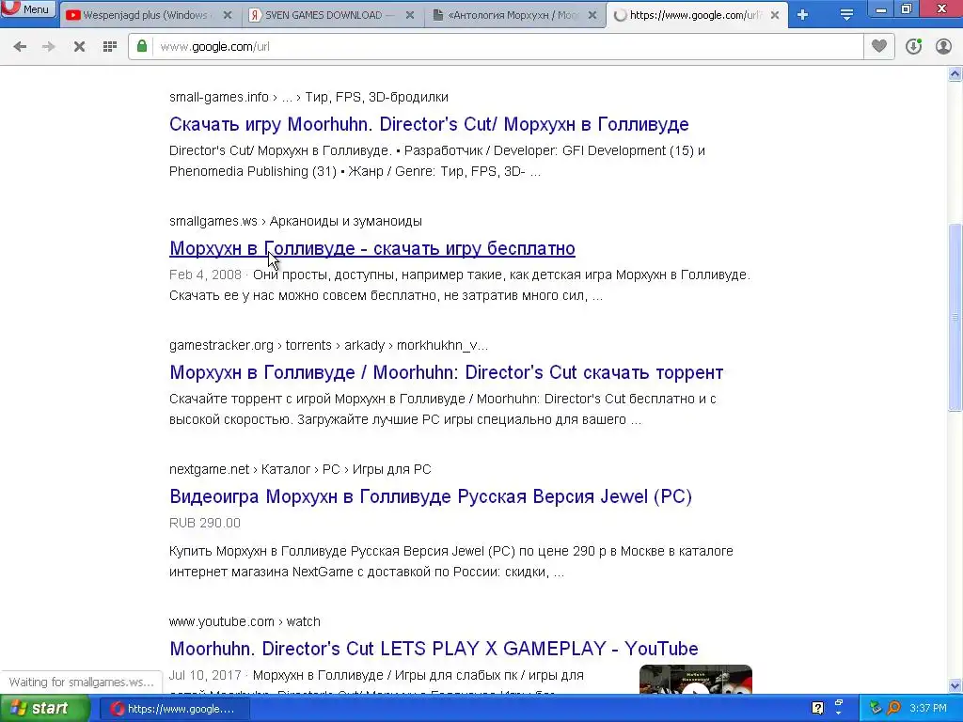Open the downloads icon in toolbar
The width and height of the screenshot is (963, 722).
click(913, 47)
